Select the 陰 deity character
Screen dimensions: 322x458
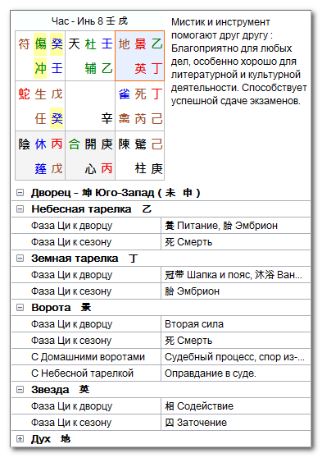(x=24, y=144)
